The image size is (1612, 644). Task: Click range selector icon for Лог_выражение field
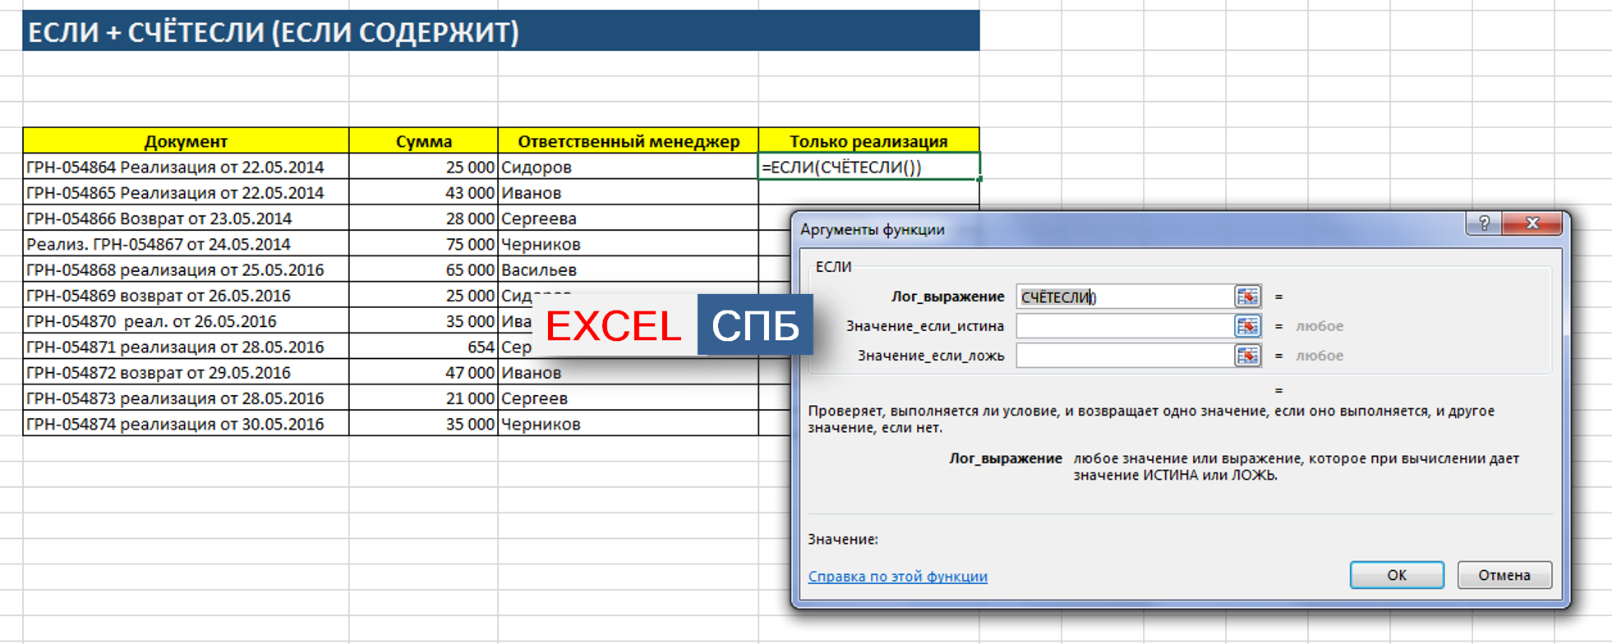tap(1247, 297)
